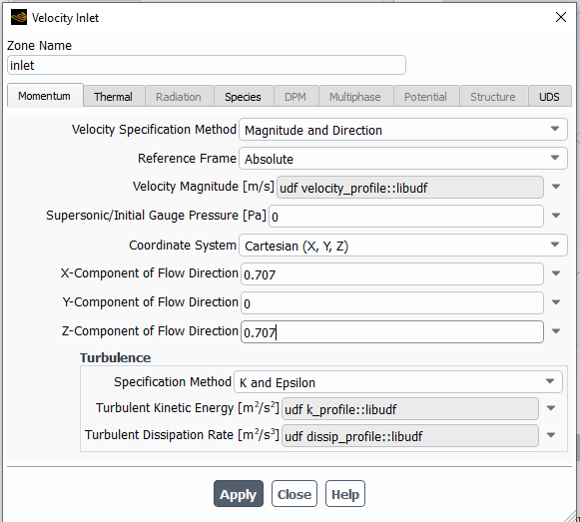Image resolution: width=580 pixels, height=522 pixels.
Task: Click the Fluent logo icon in title bar
Action: coord(19,17)
